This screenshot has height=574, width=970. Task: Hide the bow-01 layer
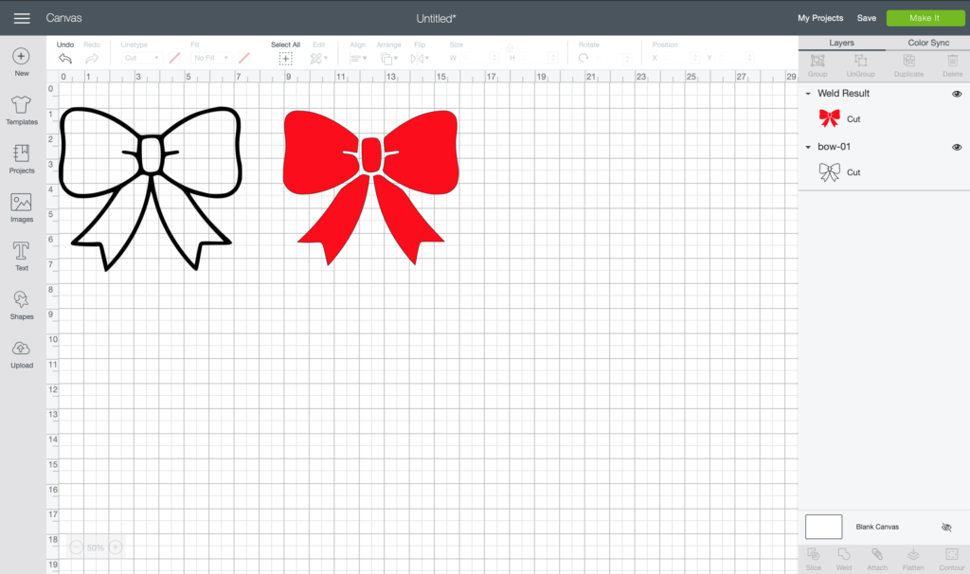click(x=957, y=147)
